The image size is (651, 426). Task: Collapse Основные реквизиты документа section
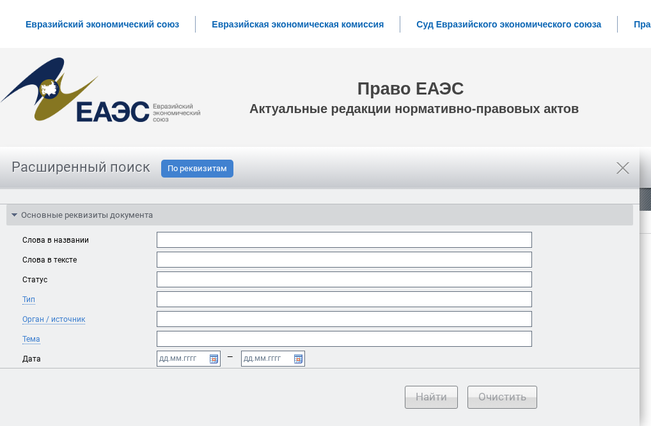[x=14, y=215]
